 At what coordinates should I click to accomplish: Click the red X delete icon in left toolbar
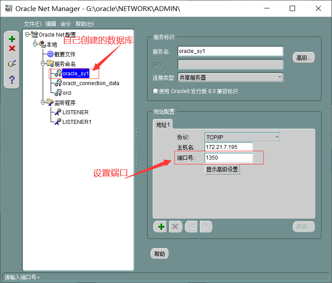(12, 48)
